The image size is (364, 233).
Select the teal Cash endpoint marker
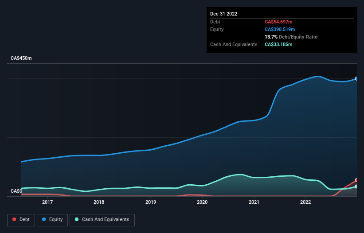[356, 186]
